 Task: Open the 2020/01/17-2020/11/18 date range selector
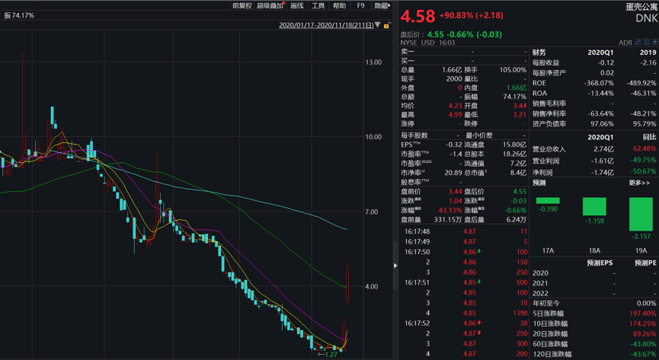[326, 26]
